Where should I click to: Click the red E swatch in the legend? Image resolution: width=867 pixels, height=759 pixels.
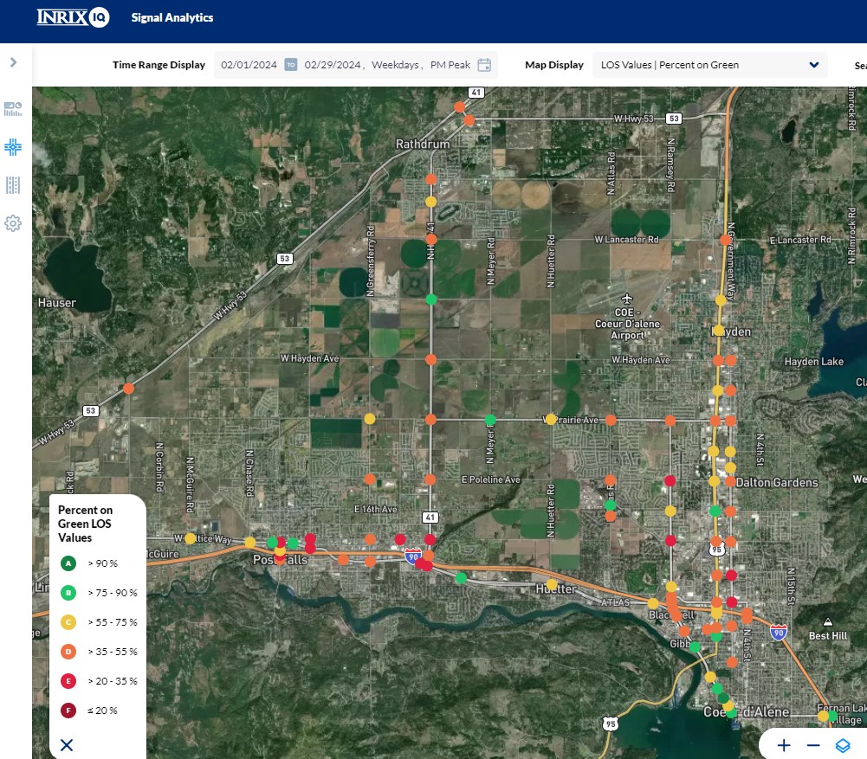[x=68, y=681]
